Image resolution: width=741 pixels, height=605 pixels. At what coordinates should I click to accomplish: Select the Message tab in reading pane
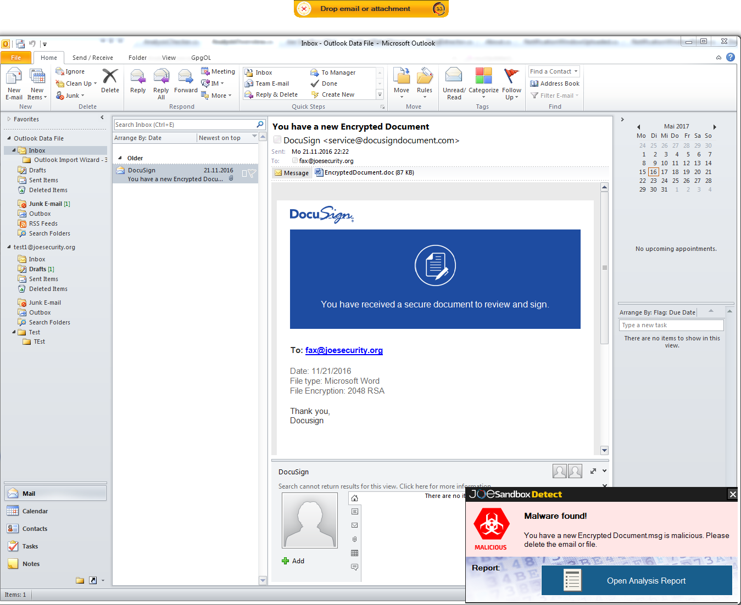(292, 173)
